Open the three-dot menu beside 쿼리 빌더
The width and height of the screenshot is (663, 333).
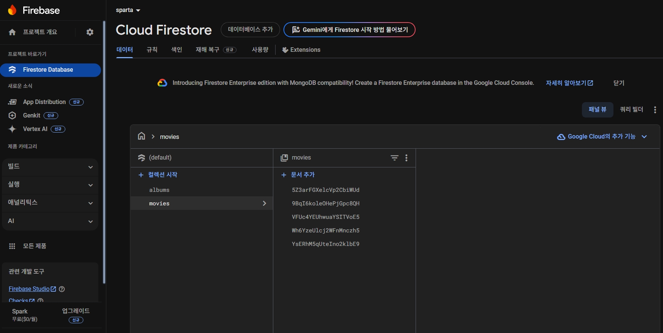pyautogui.click(x=655, y=110)
